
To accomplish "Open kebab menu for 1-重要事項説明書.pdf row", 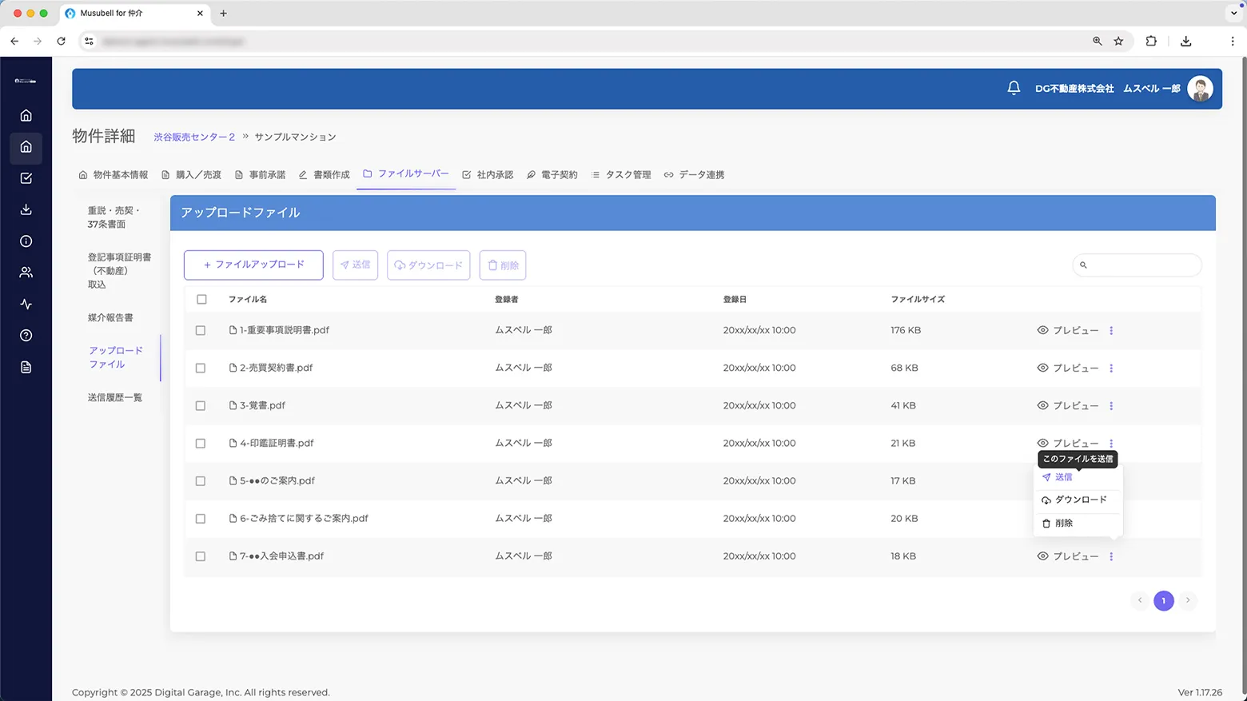I will point(1111,331).
